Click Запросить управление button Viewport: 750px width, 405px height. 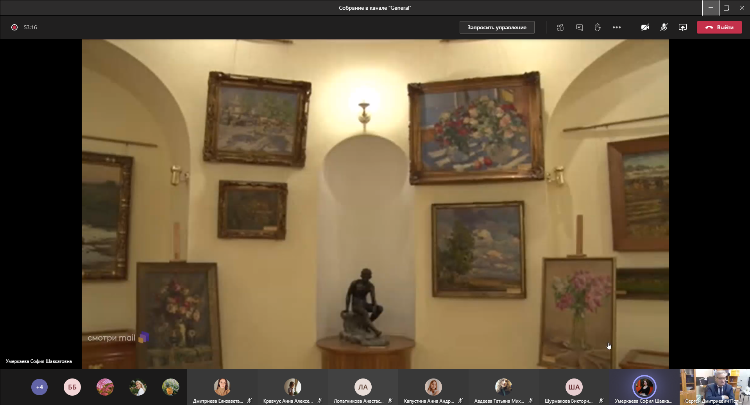(x=497, y=27)
